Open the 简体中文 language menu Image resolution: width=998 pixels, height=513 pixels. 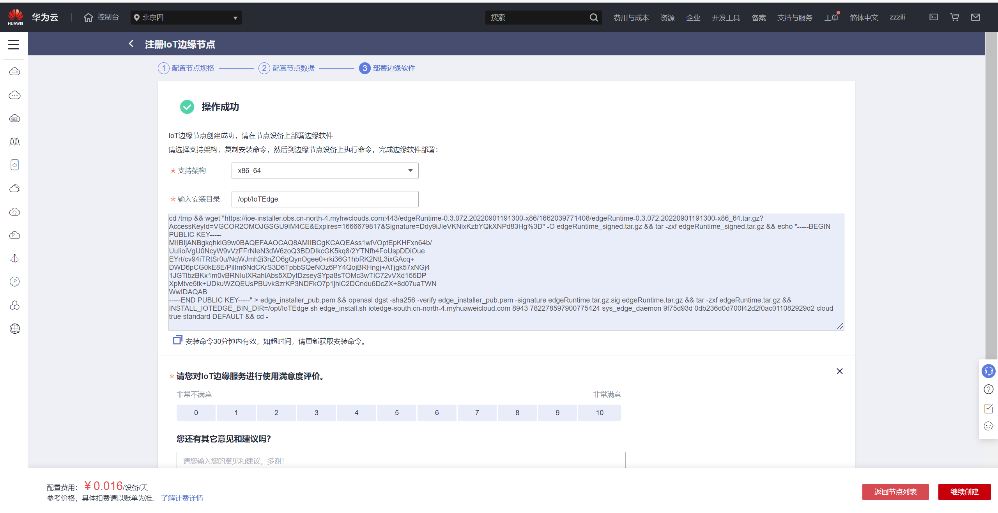[x=864, y=18]
